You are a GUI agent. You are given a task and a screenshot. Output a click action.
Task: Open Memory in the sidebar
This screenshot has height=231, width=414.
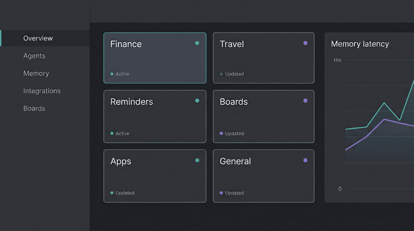point(36,73)
